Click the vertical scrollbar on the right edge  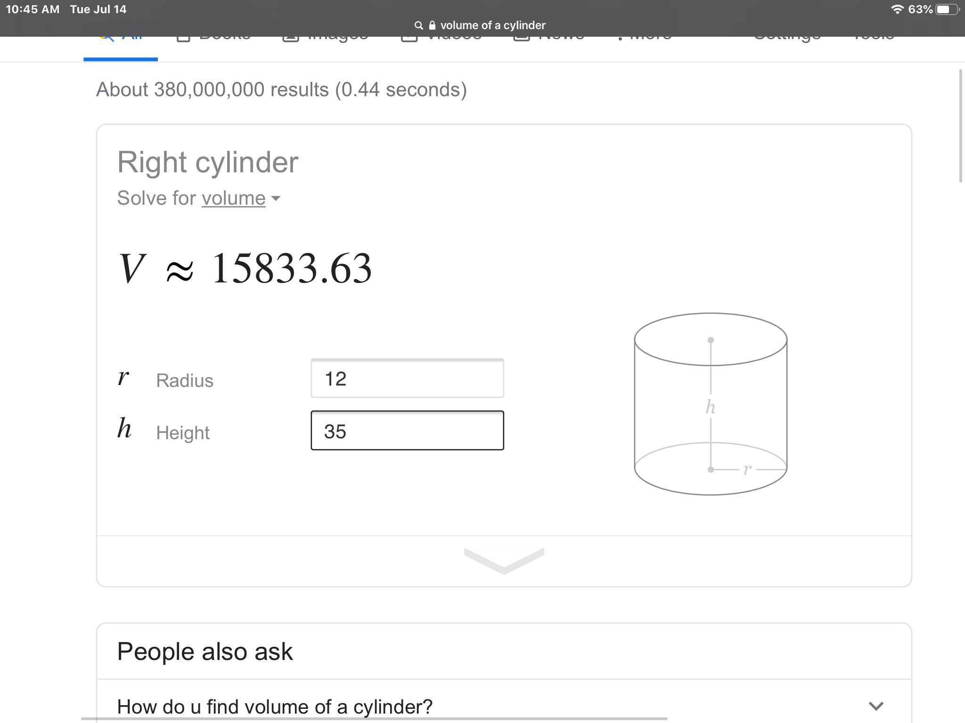click(961, 126)
